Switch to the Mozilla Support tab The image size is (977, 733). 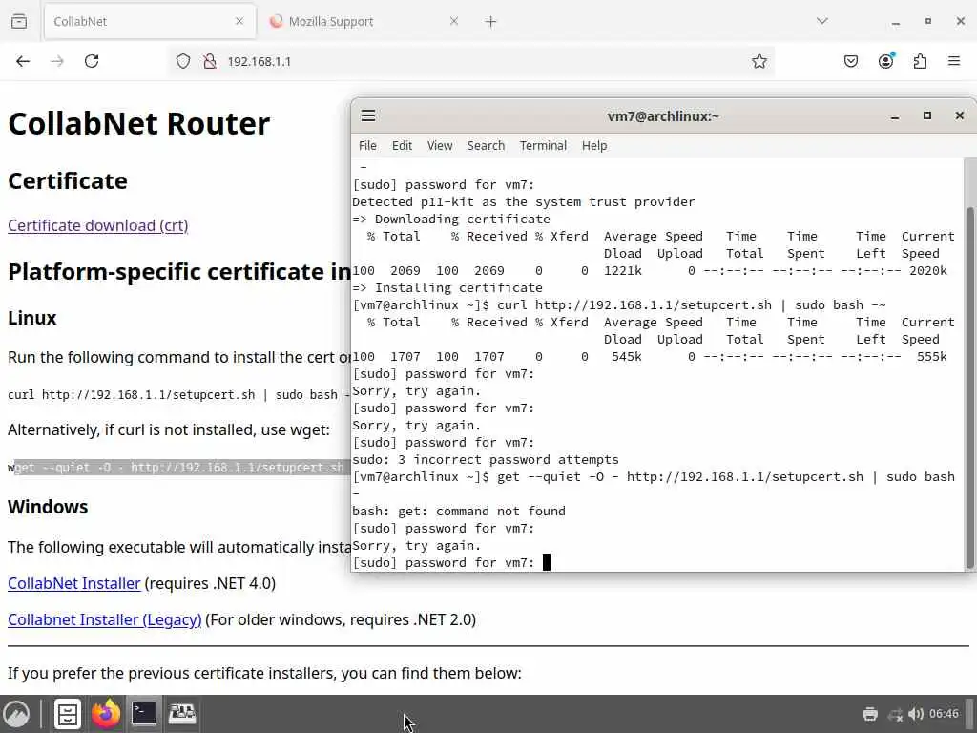click(x=365, y=21)
